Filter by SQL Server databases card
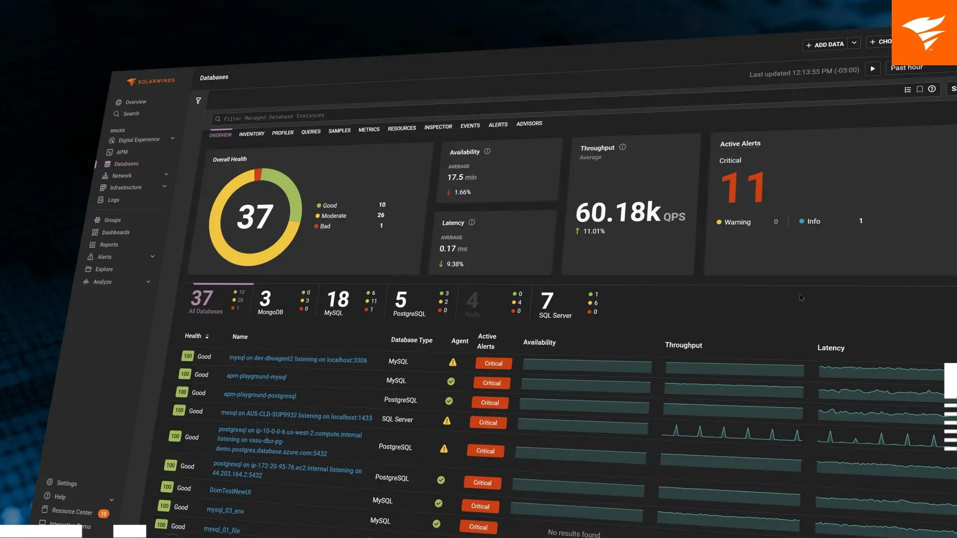The image size is (957, 538). (x=569, y=304)
